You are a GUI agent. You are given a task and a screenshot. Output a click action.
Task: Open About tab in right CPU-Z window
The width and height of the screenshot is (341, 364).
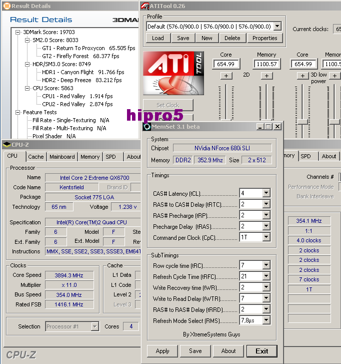coord(328,156)
